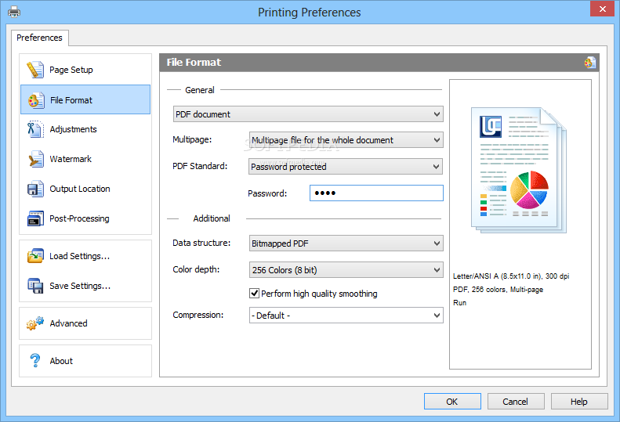Click the About question mark icon
620x422 pixels.
(35, 361)
